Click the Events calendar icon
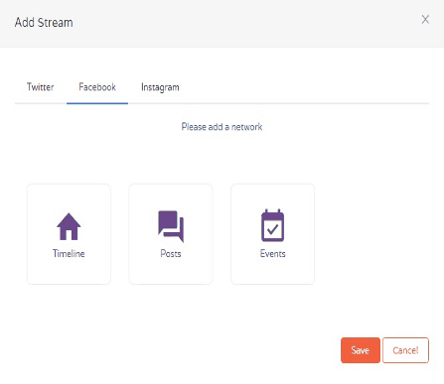This screenshot has width=444, height=384. click(x=272, y=225)
